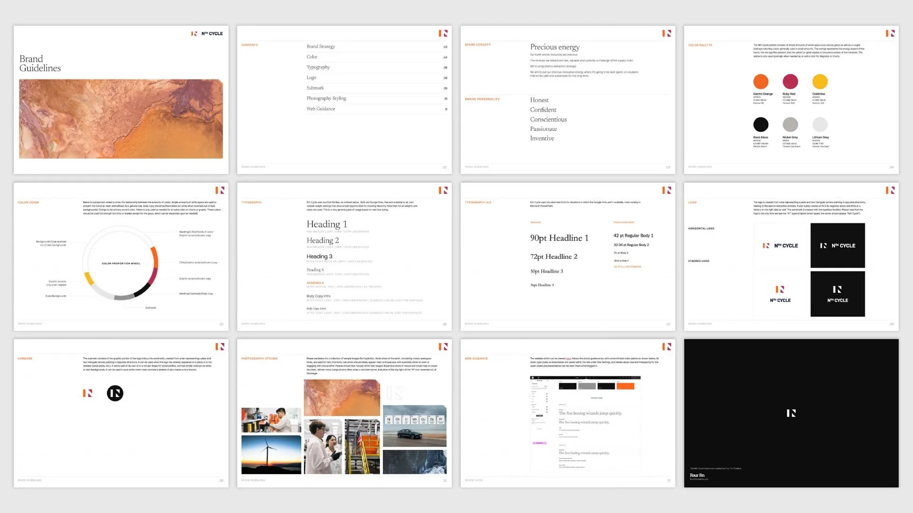913x513 pixels.
Task: Select the stacked Nth Cycle logo on white
Action: click(x=780, y=294)
